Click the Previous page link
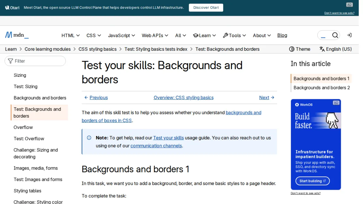Screen dimensions: 363x204 [96, 98]
